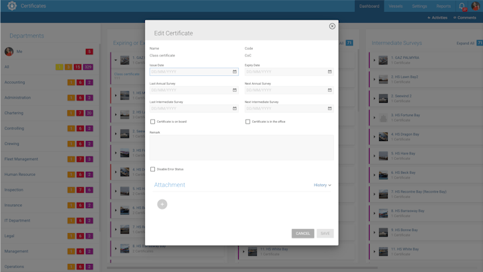
Task: Expand the HS Fortune Bay row
Action: 374,118
